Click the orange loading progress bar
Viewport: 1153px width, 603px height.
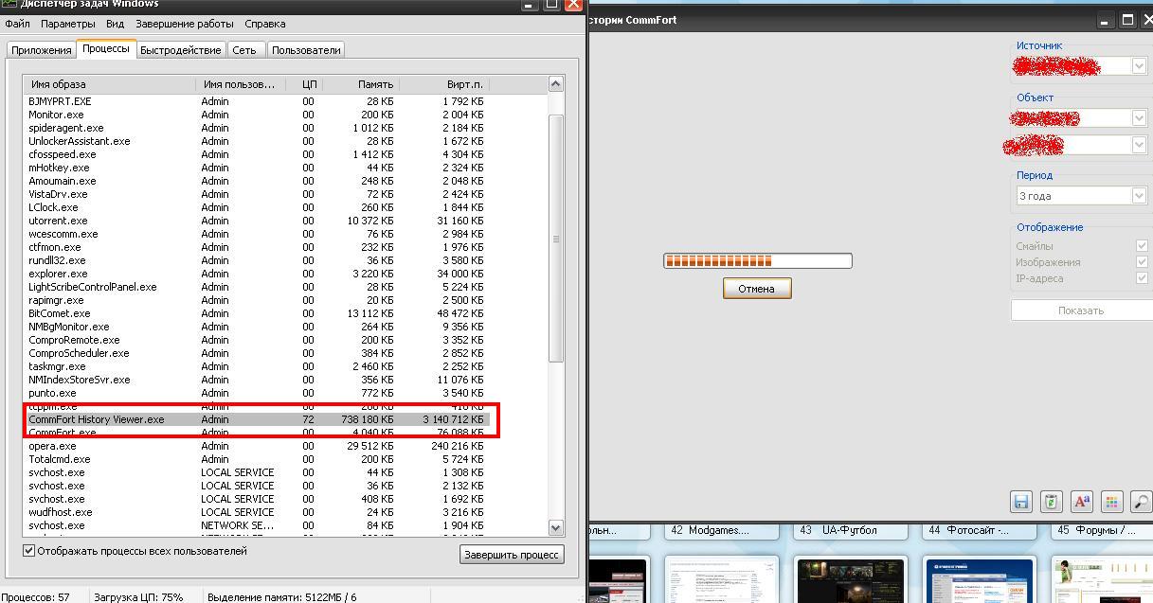click(x=757, y=261)
